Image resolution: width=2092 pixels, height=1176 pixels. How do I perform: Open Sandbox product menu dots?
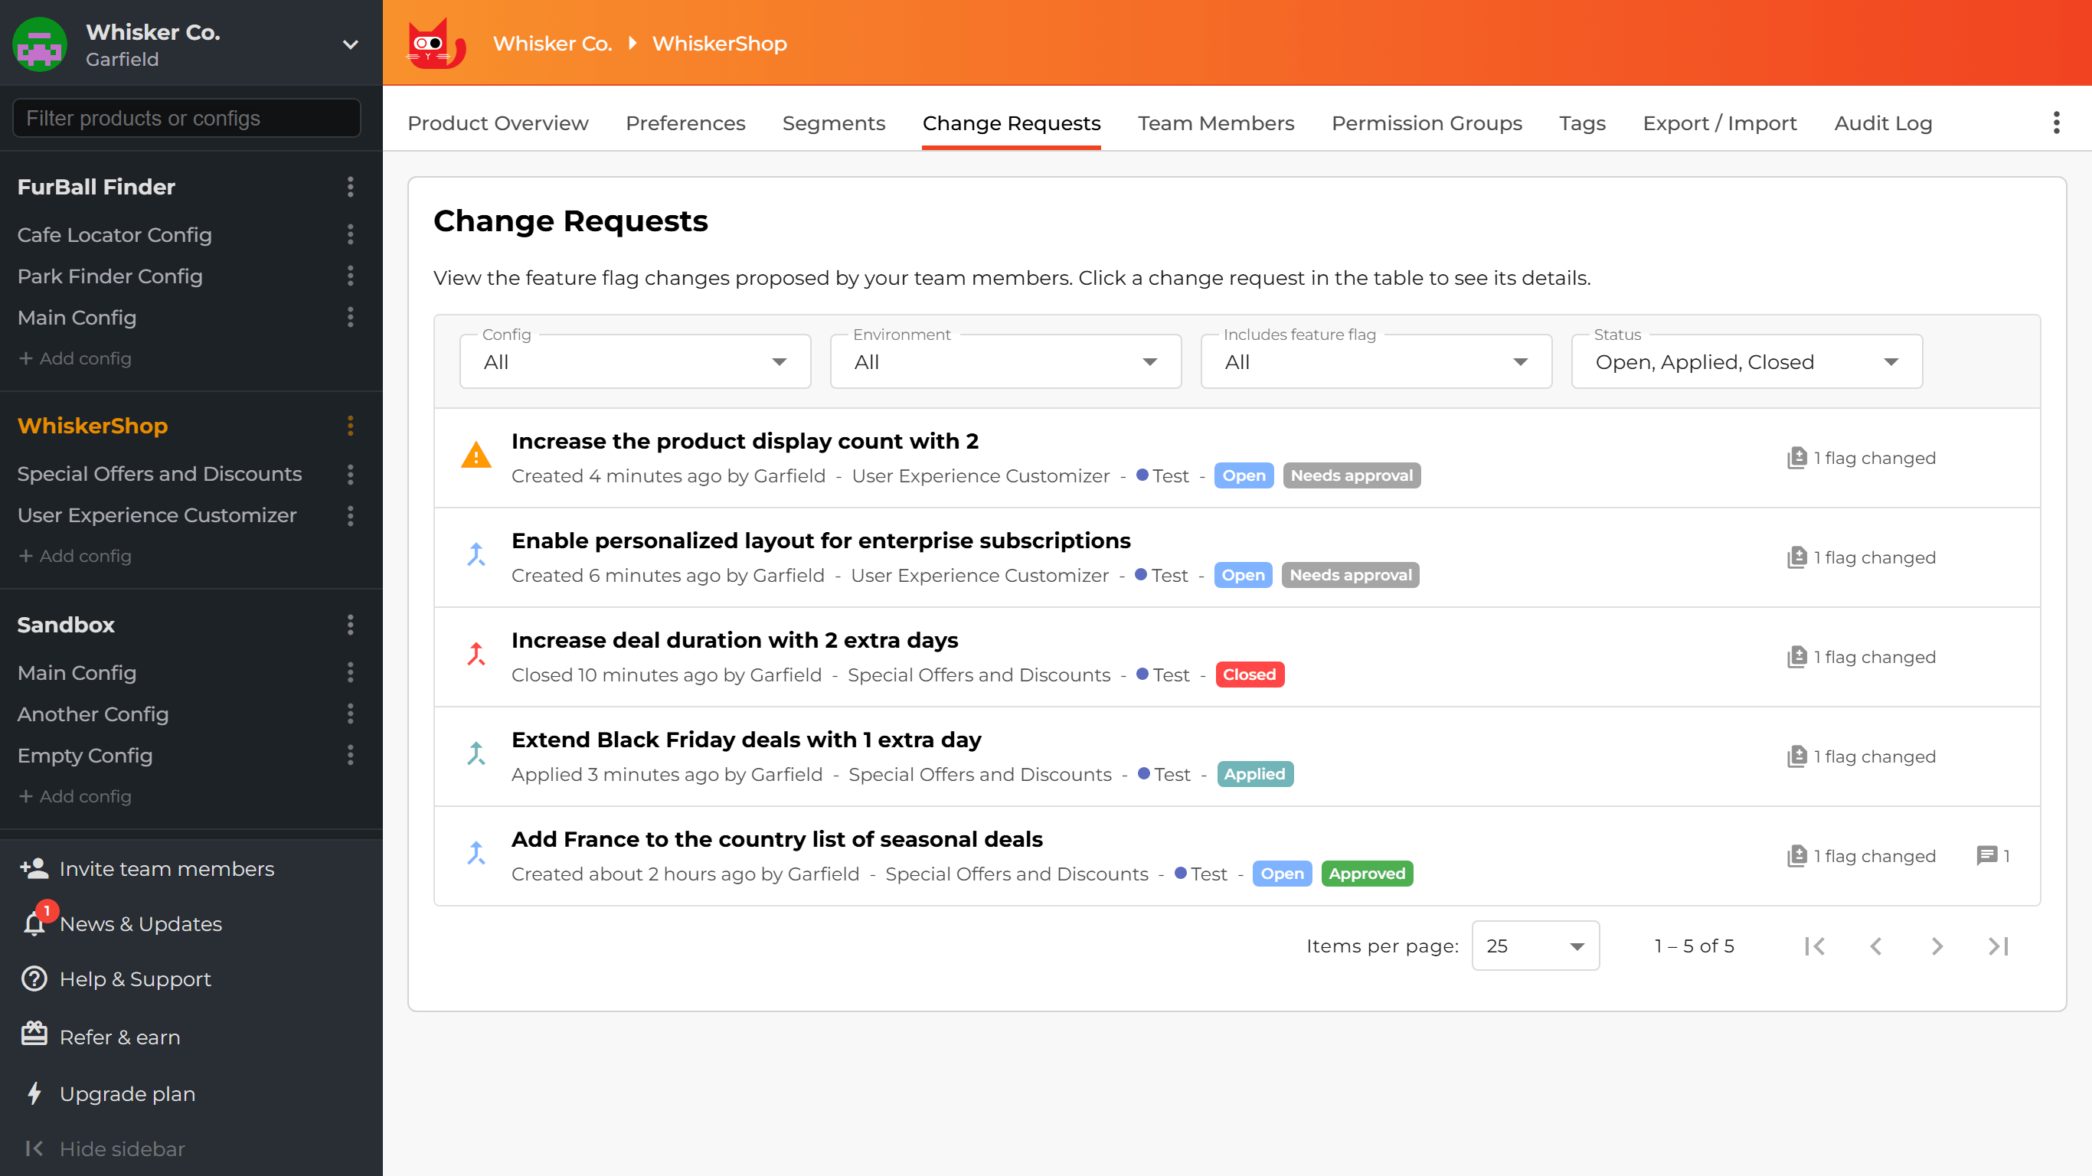point(350,625)
